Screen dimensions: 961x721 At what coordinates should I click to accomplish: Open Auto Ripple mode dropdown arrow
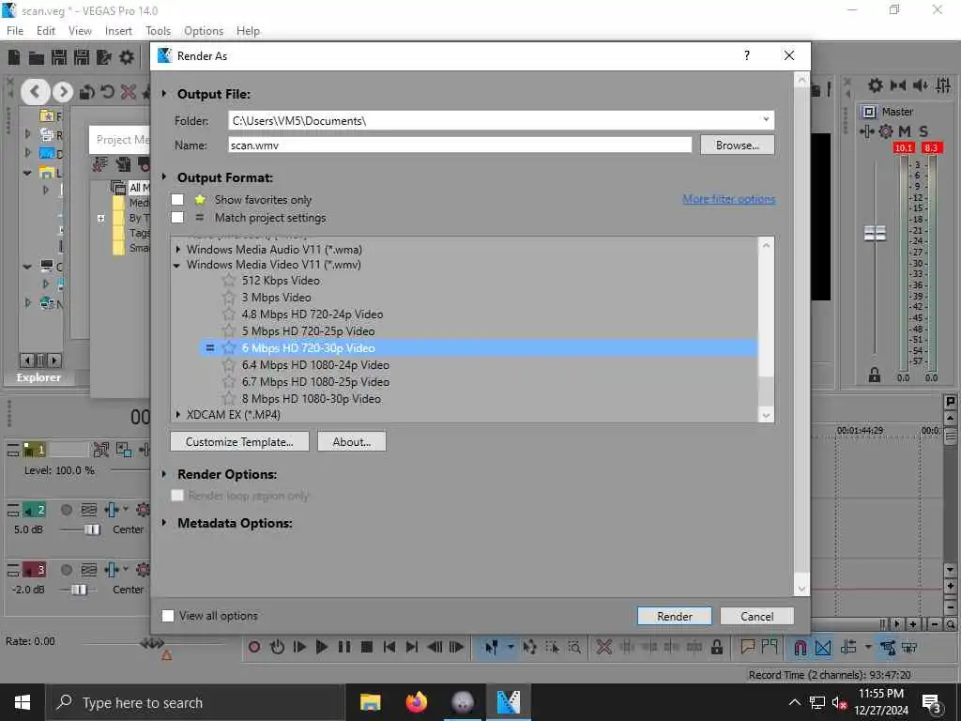868,647
